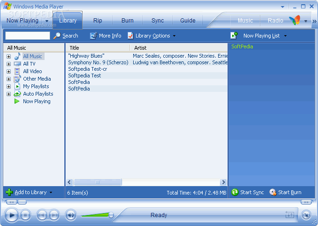Click the Now Playing List button label
The image size is (318, 226).
[261, 36]
